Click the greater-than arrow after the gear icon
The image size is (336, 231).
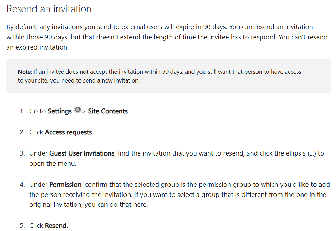coord(84,111)
